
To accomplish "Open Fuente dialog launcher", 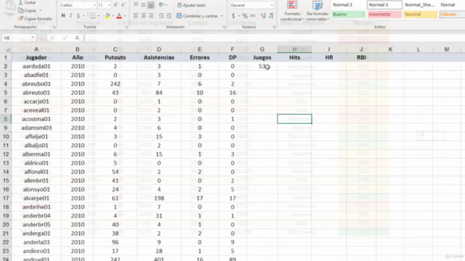I will pyautogui.click(x=126, y=27).
